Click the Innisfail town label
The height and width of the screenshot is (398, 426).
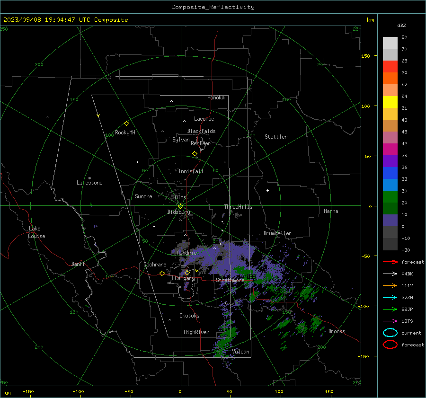pos(191,171)
